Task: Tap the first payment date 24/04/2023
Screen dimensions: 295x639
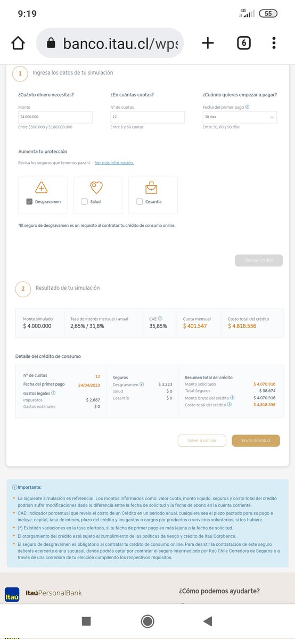Action: (x=89, y=384)
